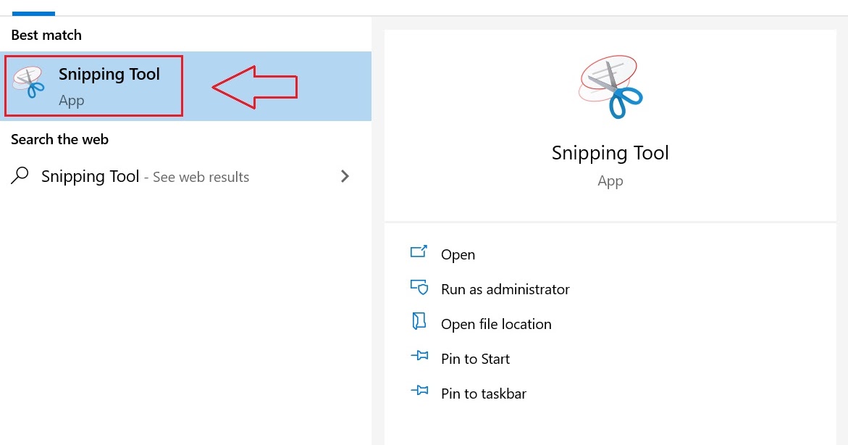This screenshot has width=848, height=445.
Task: Run Snipping Tool as administrator
Action: (x=505, y=289)
